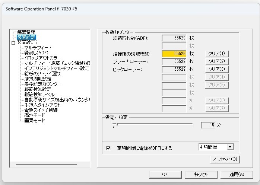The height and width of the screenshot is (185, 260).
Task: Select マルチフィード tree item
Action: tap(38, 48)
